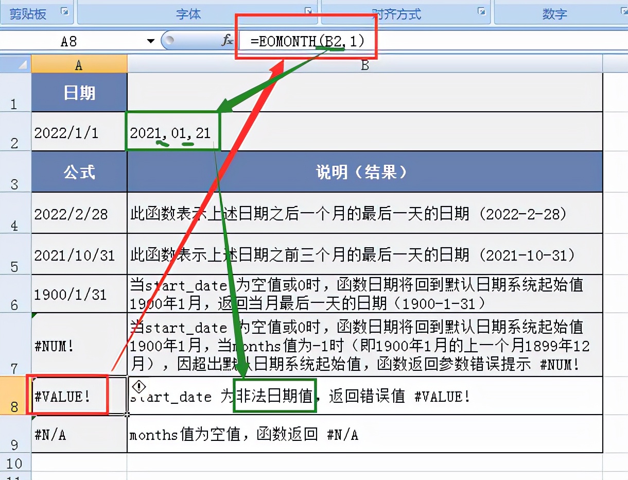The height and width of the screenshot is (480, 628).
Task: Click the 日期 header cell
Action: click(79, 93)
